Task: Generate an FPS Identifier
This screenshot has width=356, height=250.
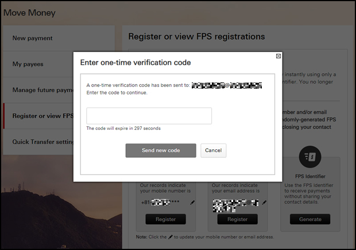Action: coord(310,219)
